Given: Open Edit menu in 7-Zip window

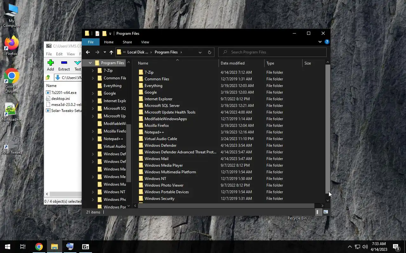Looking at the screenshot, I should [59, 54].
